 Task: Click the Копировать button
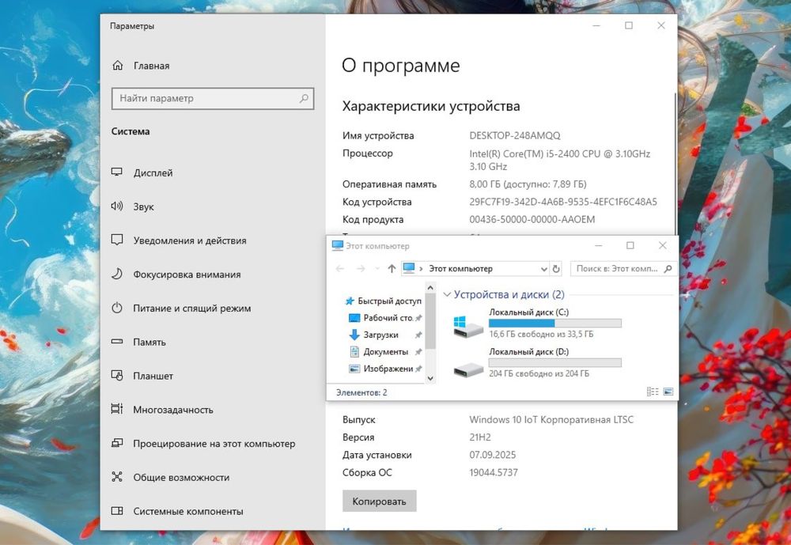click(x=380, y=501)
